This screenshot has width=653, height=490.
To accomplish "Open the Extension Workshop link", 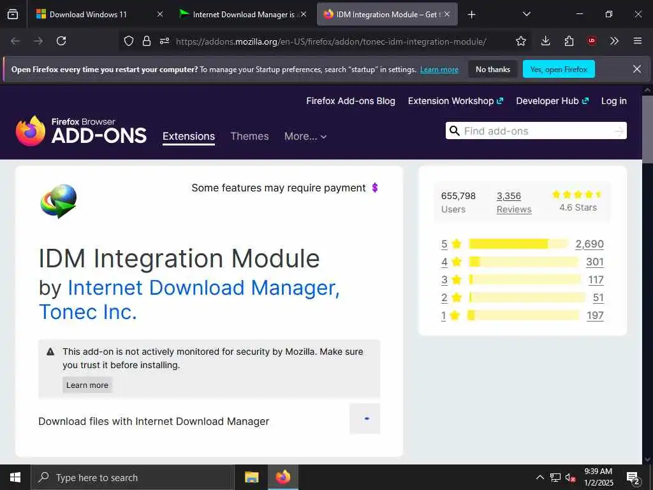I will pyautogui.click(x=455, y=101).
